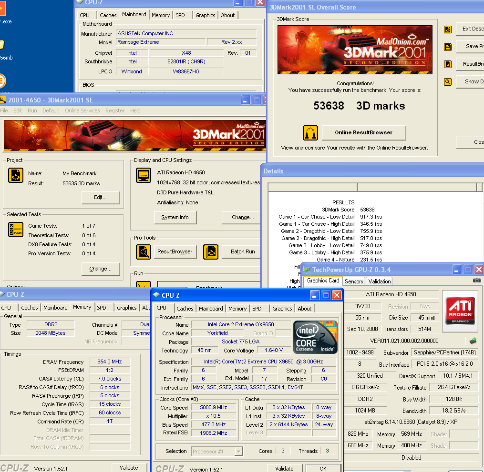The image size is (484, 472).
Task: Open About tab in front CPU-Z window
Action: point(304,309)
